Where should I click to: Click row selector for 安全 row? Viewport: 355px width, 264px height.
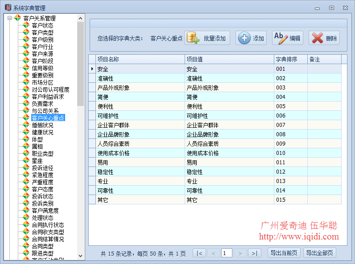pos(92,69)
